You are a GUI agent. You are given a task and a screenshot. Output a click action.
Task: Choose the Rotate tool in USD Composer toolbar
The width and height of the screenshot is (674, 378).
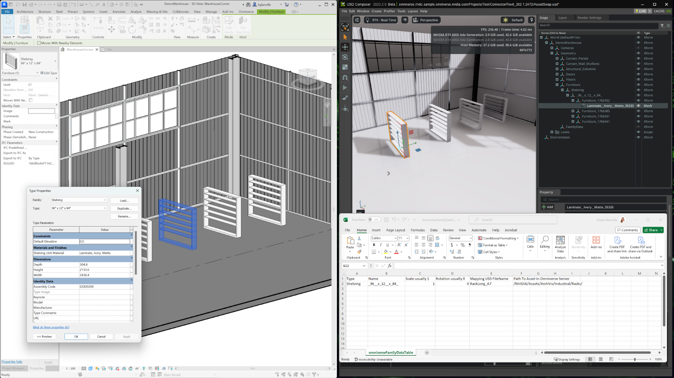345,57
